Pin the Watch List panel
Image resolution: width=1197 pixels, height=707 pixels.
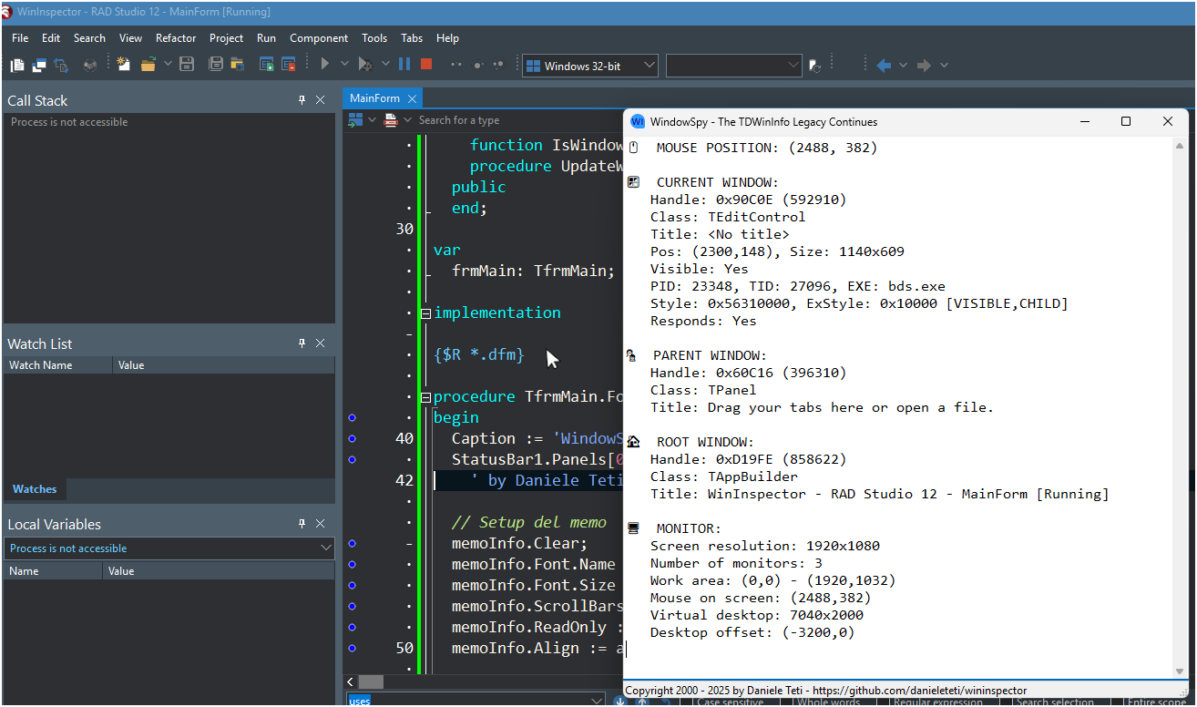[x=302, y=343]
